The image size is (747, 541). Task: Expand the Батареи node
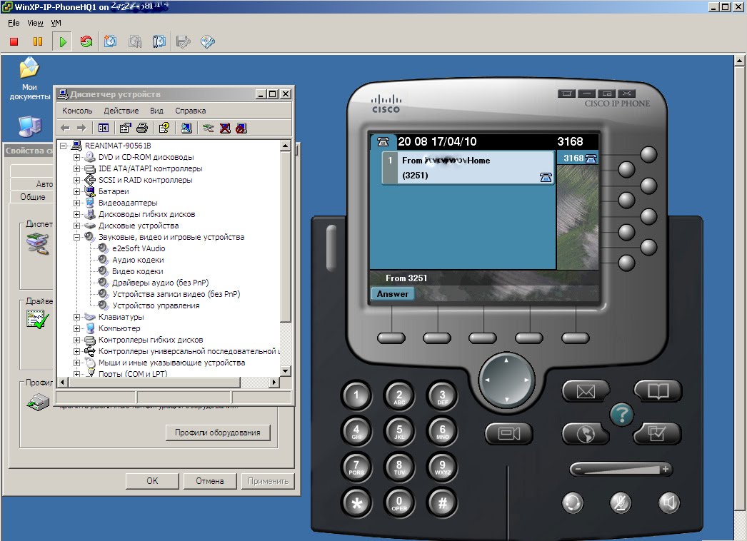tap(76, 191)
